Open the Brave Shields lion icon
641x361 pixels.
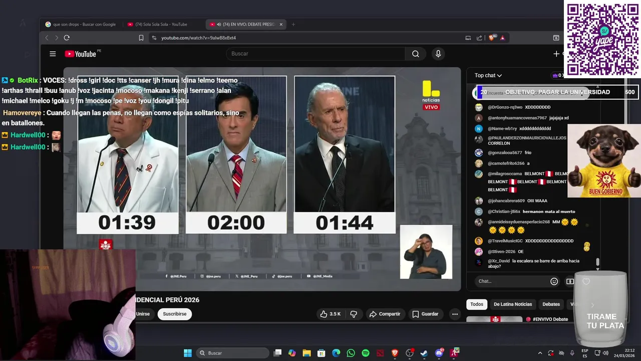click(493, 38)
